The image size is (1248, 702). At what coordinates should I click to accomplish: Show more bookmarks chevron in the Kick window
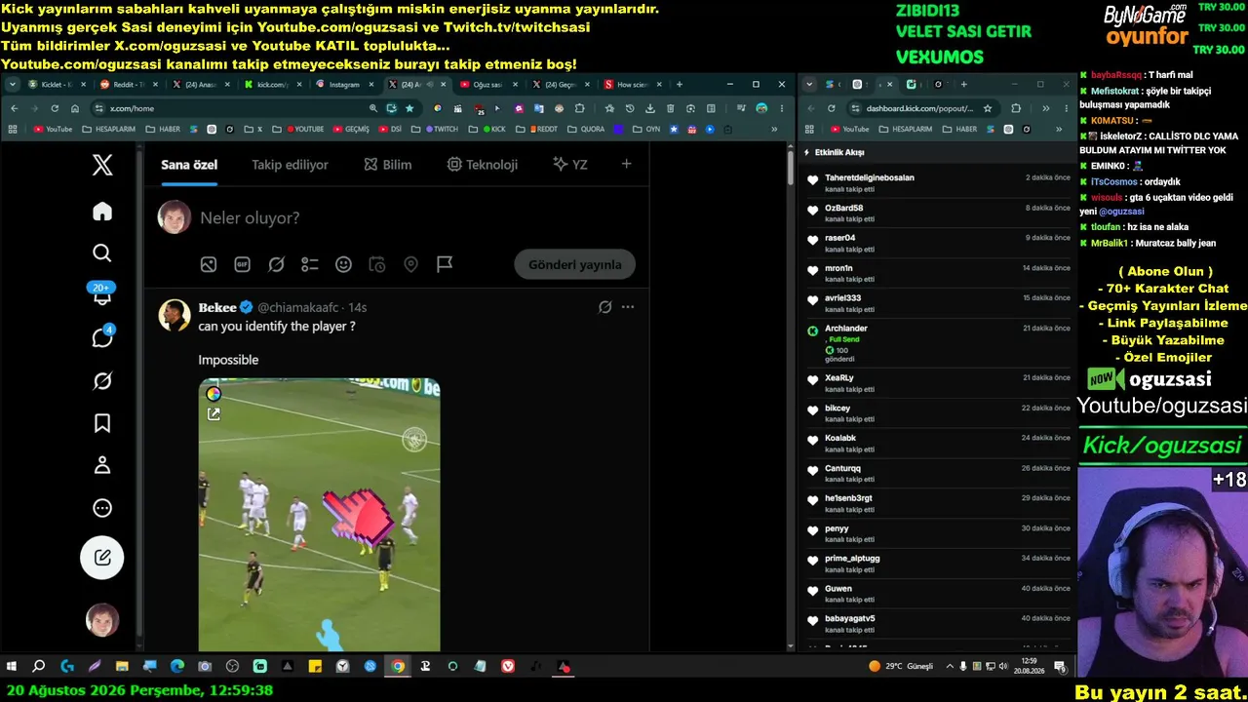click(x=1058, y=129)
